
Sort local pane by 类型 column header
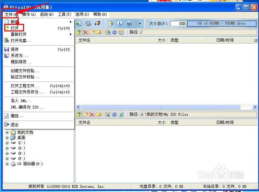coord(187,123)
